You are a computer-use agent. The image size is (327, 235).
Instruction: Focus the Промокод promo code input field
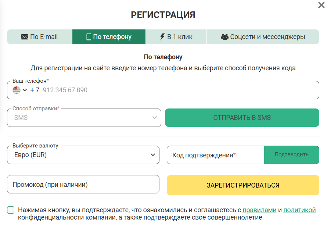tap(83, 184)
